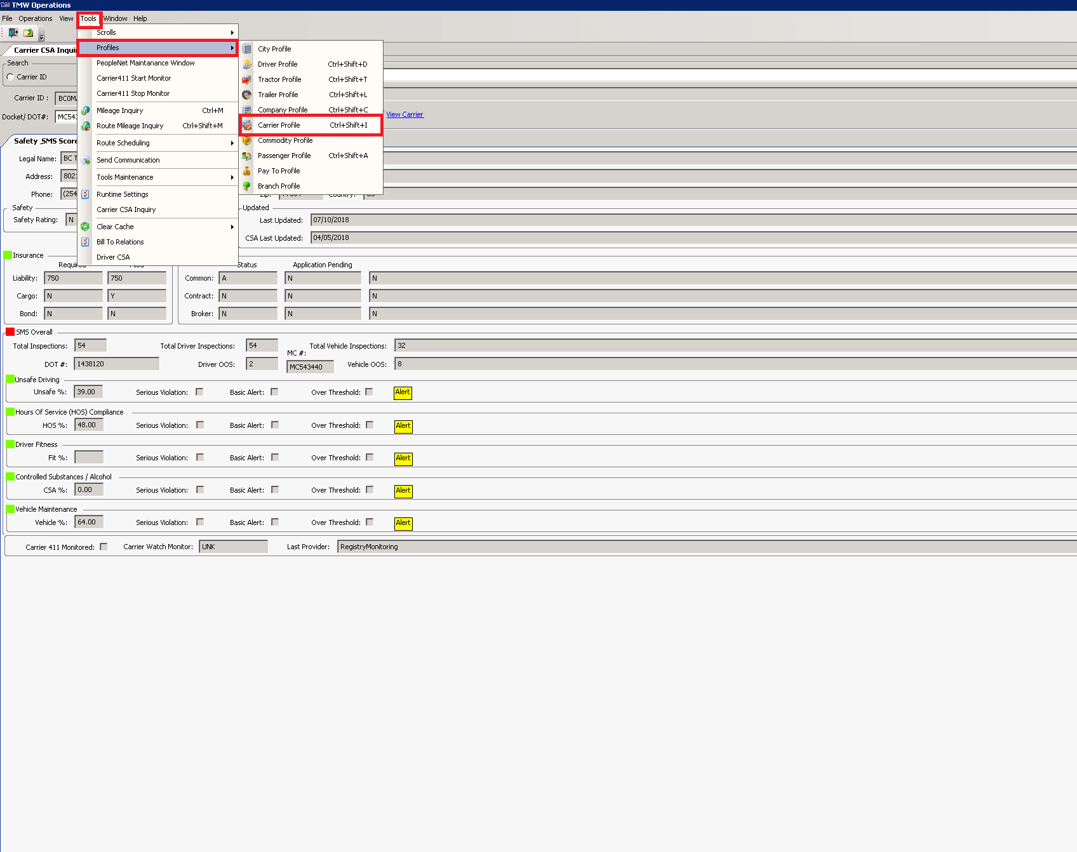
Task: Toggle Vehicle Maintenance Over Threshold checkbox
Action: [x=370, y=522]
